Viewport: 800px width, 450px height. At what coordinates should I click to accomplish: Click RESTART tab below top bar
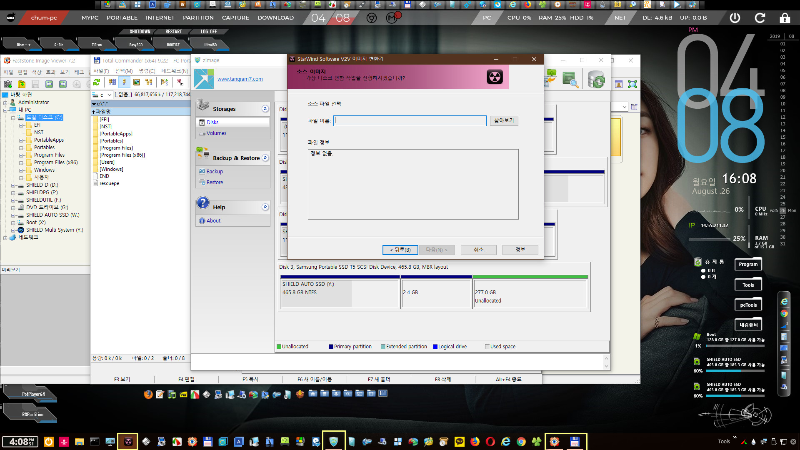click(x=174, y=32)
